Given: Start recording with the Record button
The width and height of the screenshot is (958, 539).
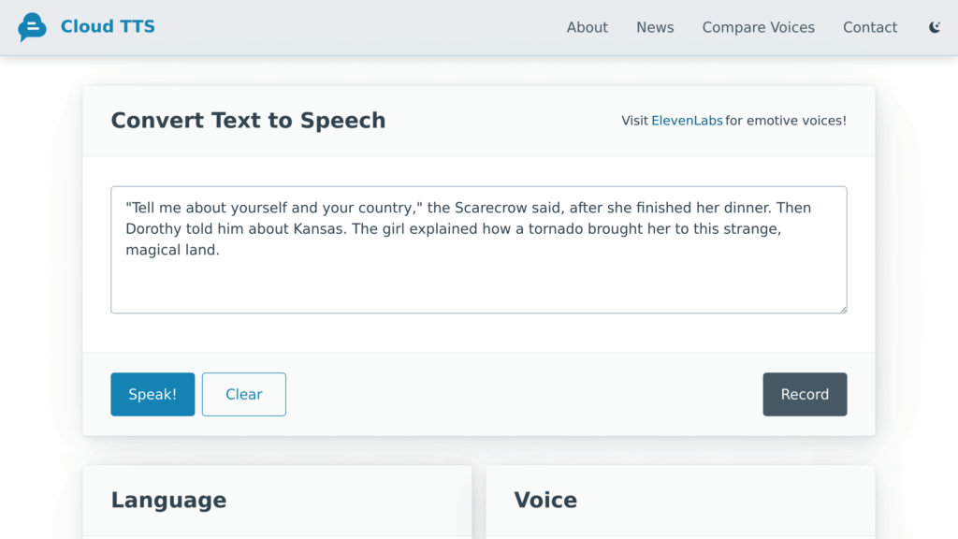Looking at the screenshot, I should 805,394.
